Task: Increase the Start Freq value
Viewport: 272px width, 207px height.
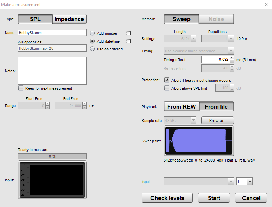Action: point(48,104)
